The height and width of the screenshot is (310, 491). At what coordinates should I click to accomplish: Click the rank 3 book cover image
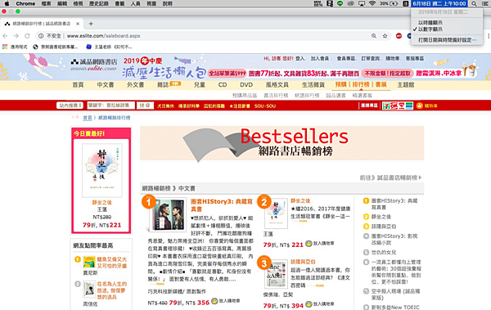tap(277, 274)
